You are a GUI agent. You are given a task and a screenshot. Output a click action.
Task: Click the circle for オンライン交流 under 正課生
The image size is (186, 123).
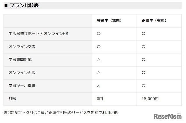tap(143, 47)
